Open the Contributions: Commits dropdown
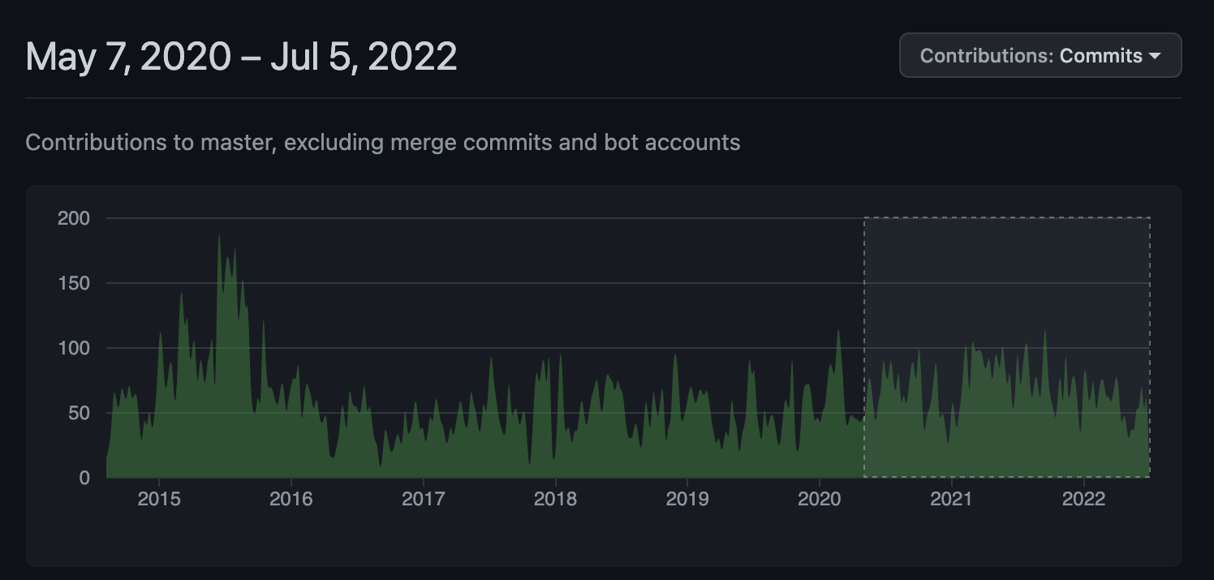Viewport: 1214px width, 580px height. (1040, 55)
